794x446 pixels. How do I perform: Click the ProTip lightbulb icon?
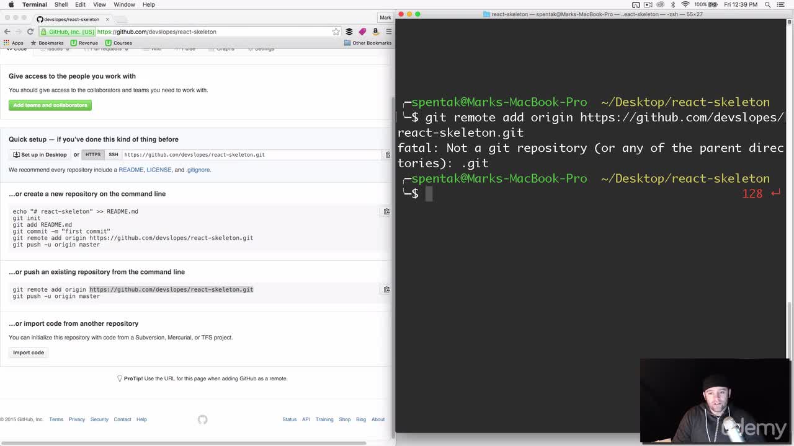tap(120, 378)
